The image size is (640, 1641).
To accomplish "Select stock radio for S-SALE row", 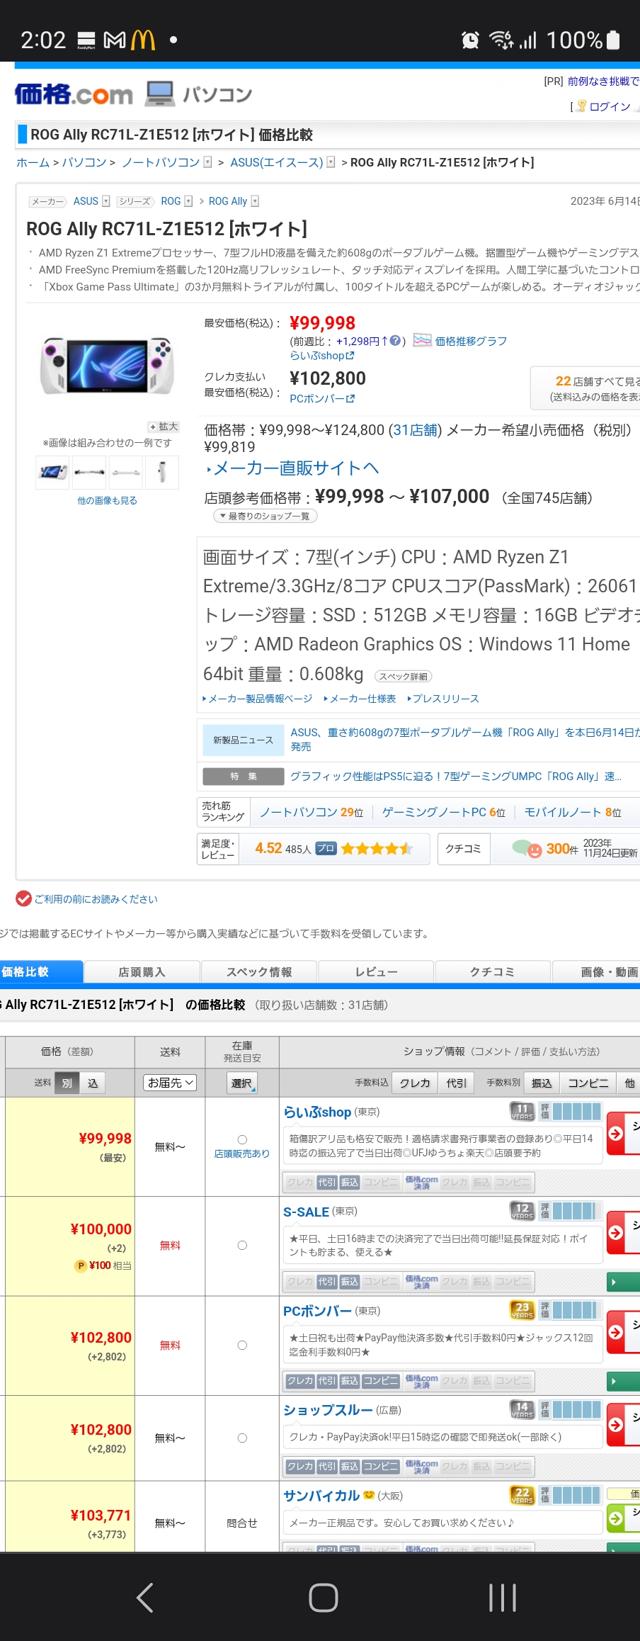I will (x=242, y=1246).
